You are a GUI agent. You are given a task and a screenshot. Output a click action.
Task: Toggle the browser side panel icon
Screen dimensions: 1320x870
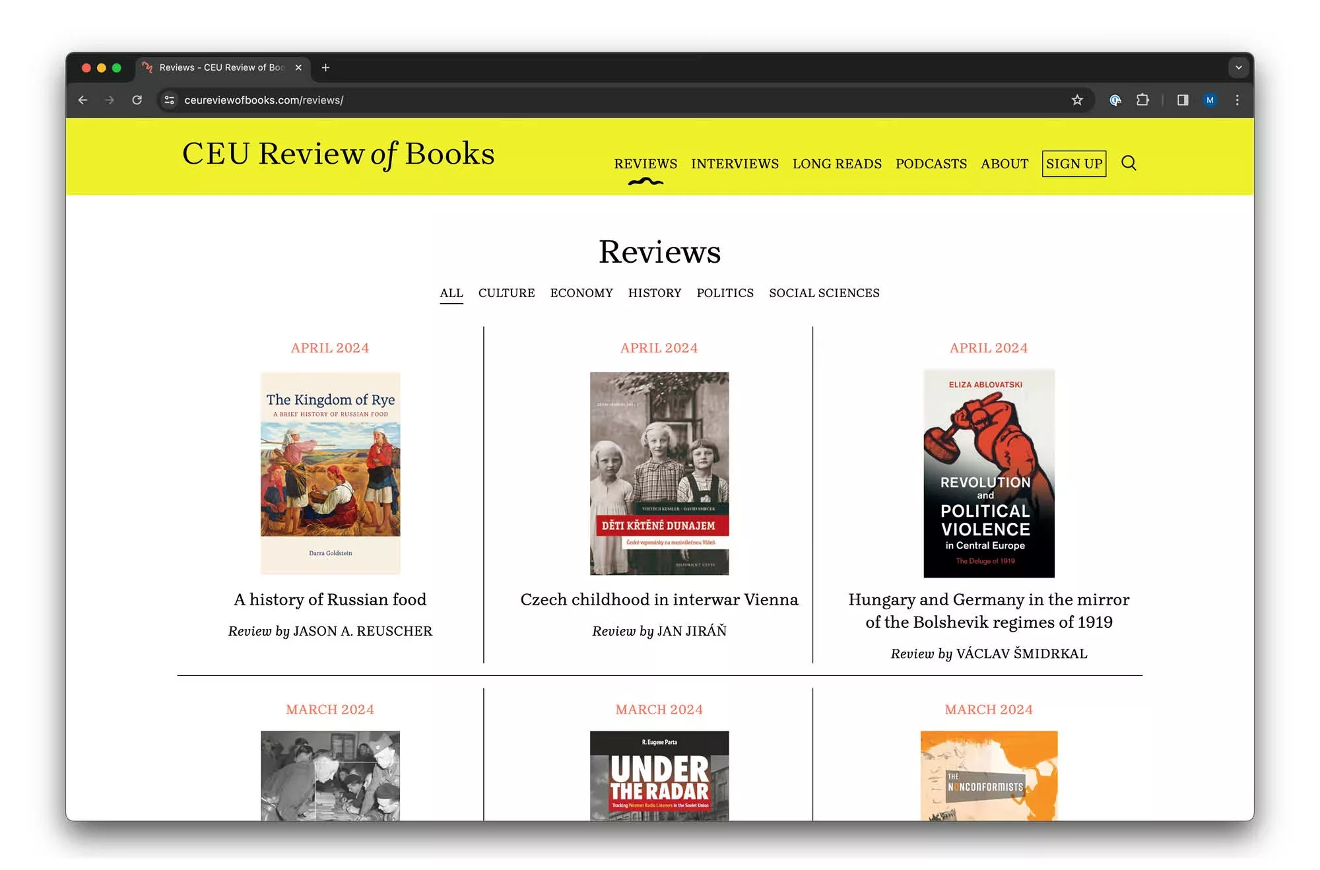tap(1183, 100)
